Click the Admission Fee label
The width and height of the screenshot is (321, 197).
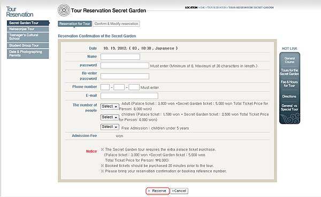[84, 136]
